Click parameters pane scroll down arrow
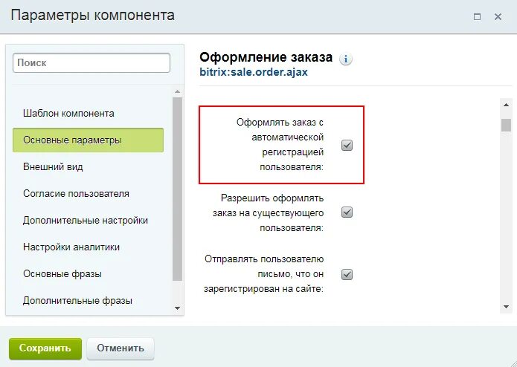The width and height of the screenshot is (517, 367). (x=506, y=307)
